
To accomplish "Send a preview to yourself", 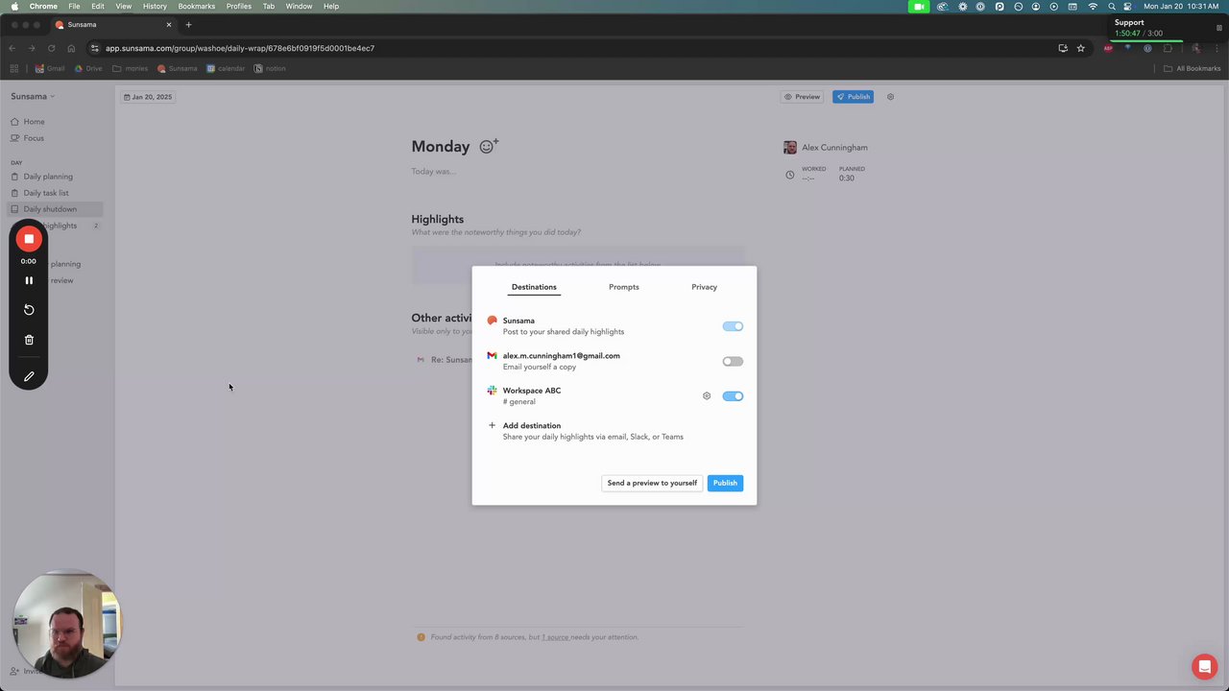I will (x=652, y=483).
